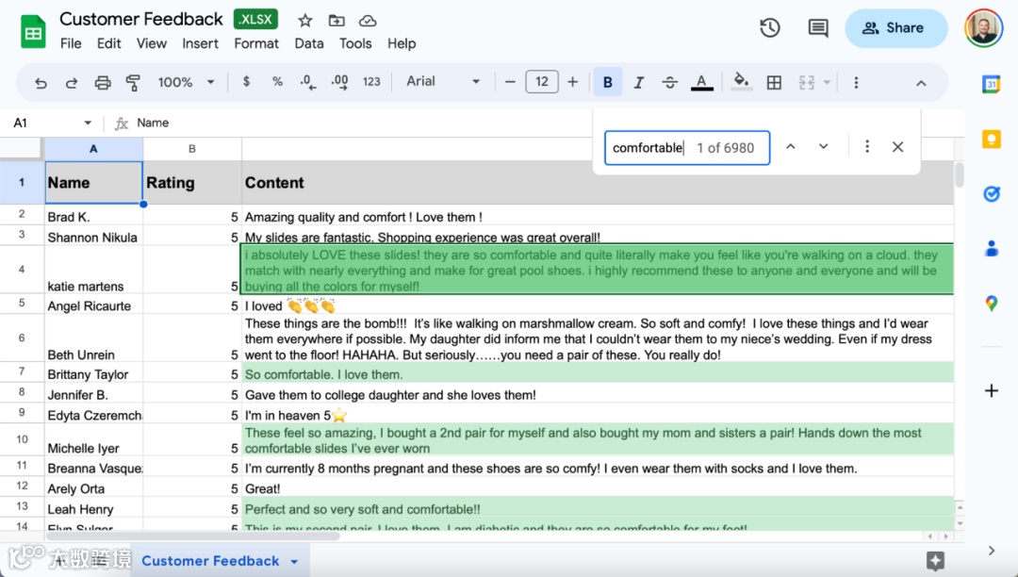The image size is (1018, 577).
Task: Open the zoom 100% dropdown
Action: click(186, 82)
